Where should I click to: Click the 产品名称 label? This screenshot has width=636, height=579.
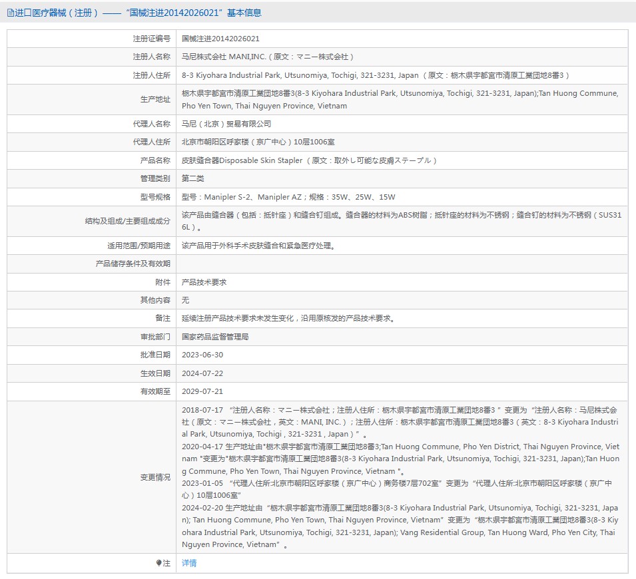(x=155, y=160)
